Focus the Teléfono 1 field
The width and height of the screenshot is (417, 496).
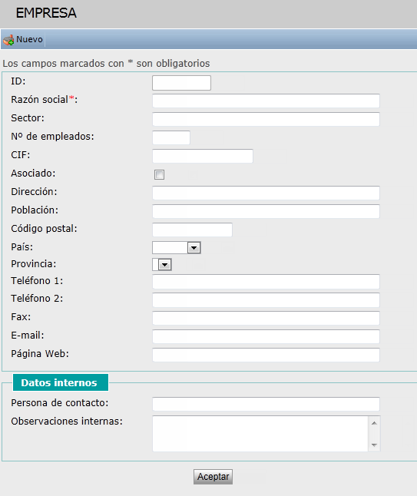[266, 282]
